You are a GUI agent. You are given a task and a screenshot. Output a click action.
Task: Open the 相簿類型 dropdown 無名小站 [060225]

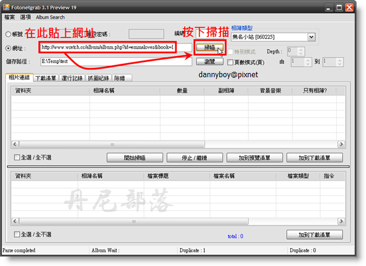(x=273, y=37)
